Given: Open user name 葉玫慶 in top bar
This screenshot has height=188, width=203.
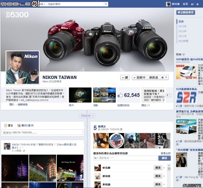Looking at the screenshot, I should point(176,4).
